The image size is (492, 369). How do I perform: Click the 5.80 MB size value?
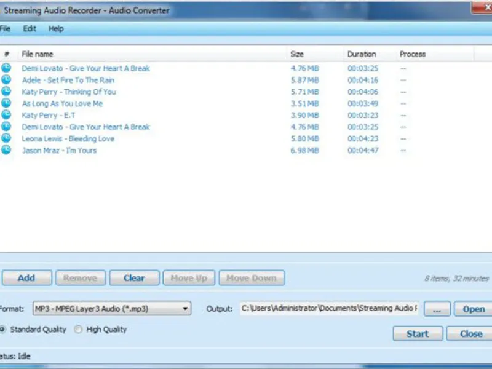304,139
